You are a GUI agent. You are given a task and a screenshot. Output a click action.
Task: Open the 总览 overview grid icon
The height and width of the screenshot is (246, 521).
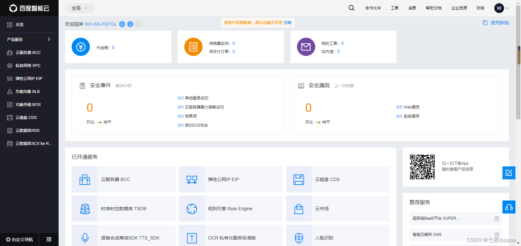10,24
